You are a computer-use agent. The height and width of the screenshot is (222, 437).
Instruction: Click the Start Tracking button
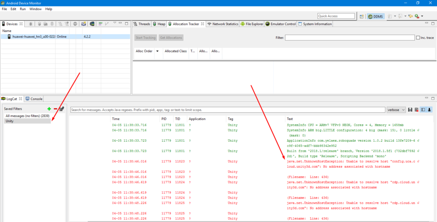(146, 38)
